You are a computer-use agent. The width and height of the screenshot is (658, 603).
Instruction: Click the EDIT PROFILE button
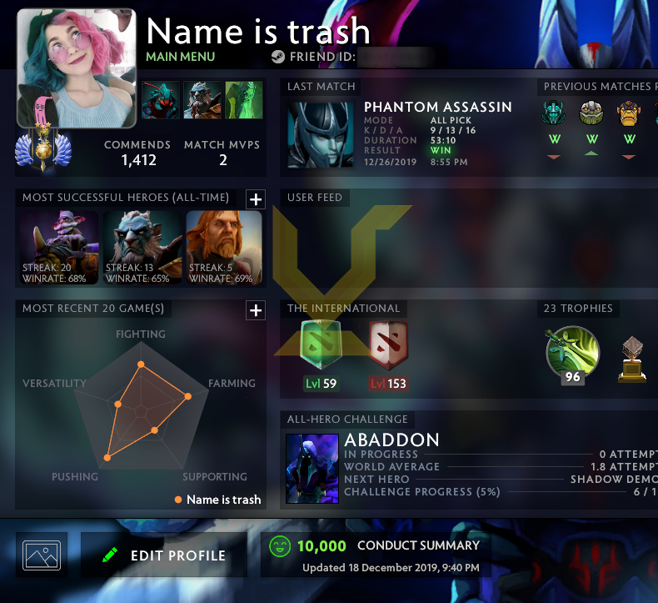pos(163,555)
